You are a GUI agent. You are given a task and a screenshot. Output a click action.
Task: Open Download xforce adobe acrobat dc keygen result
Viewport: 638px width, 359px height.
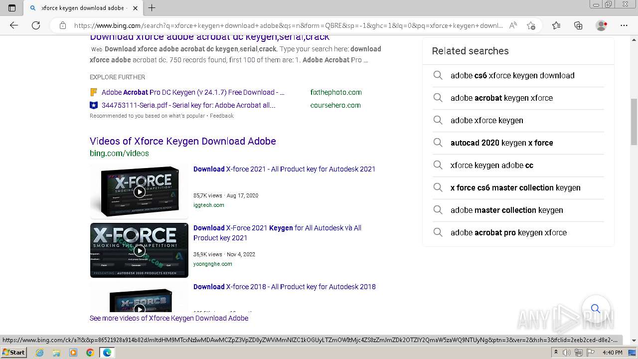pyautogui.click(x=209, y=37)
